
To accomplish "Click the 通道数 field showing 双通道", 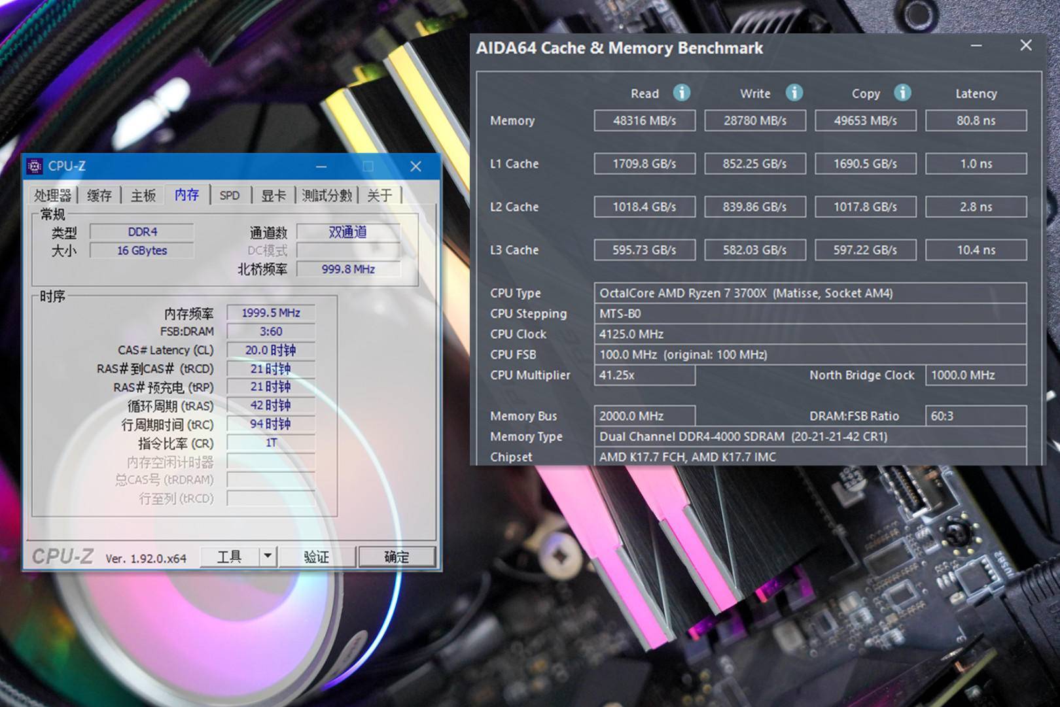I will pos(348,232).
